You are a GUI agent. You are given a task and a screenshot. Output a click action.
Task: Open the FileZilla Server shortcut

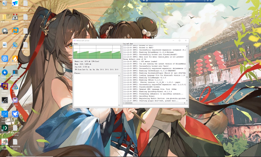(x=5, y=86)
